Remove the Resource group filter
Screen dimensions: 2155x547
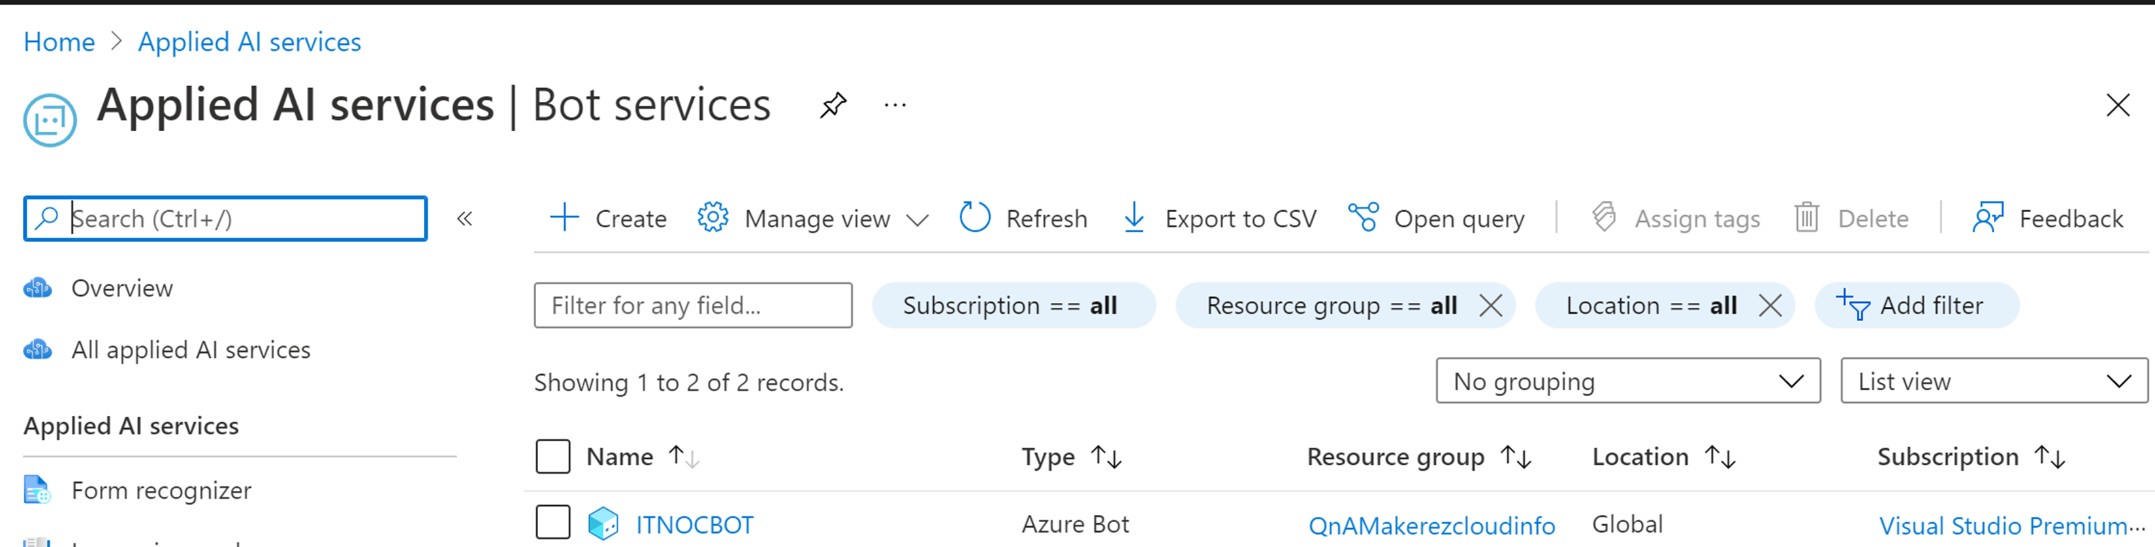[1490, 305]
